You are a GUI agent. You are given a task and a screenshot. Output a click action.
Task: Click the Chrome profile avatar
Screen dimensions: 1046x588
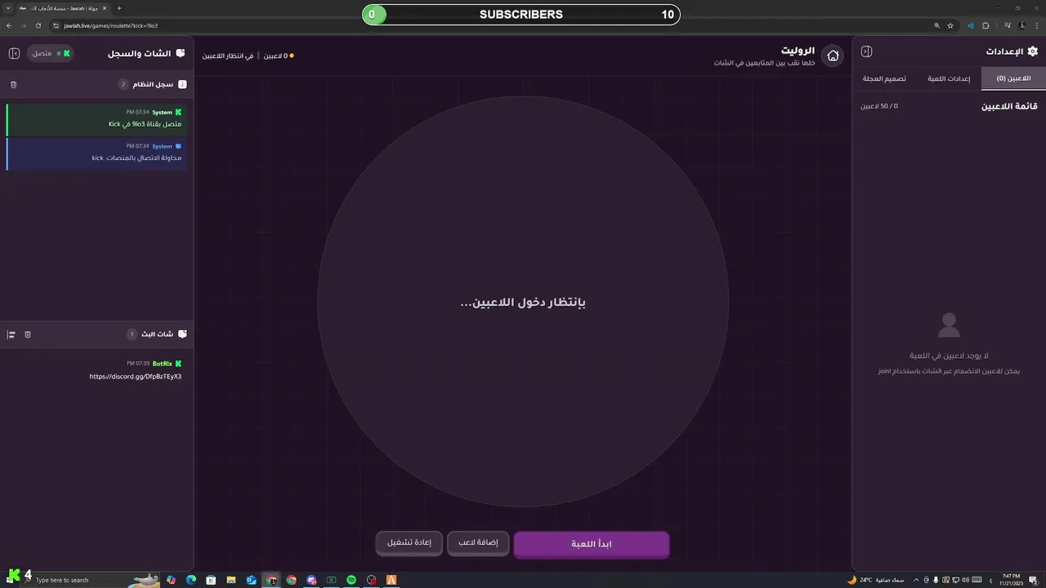(1021, 25)
